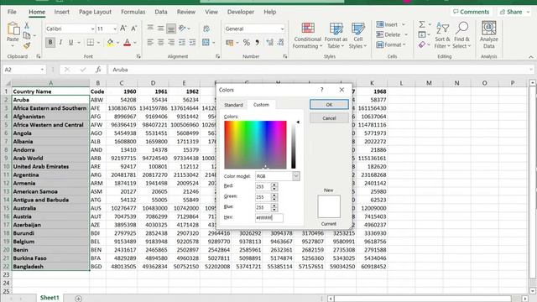Click the Comments button
The width and height of the screenshot is (537, 302).
(x=471, y=12)
